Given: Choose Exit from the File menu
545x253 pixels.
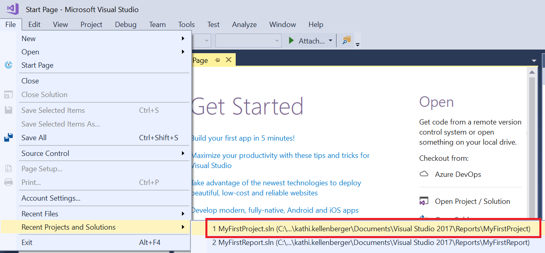Looking at the screenshot, I should (104, 243).
